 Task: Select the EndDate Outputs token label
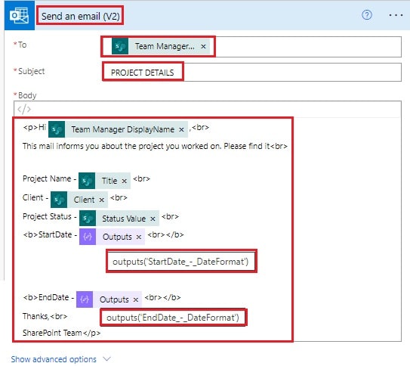[x=114, y=299]
